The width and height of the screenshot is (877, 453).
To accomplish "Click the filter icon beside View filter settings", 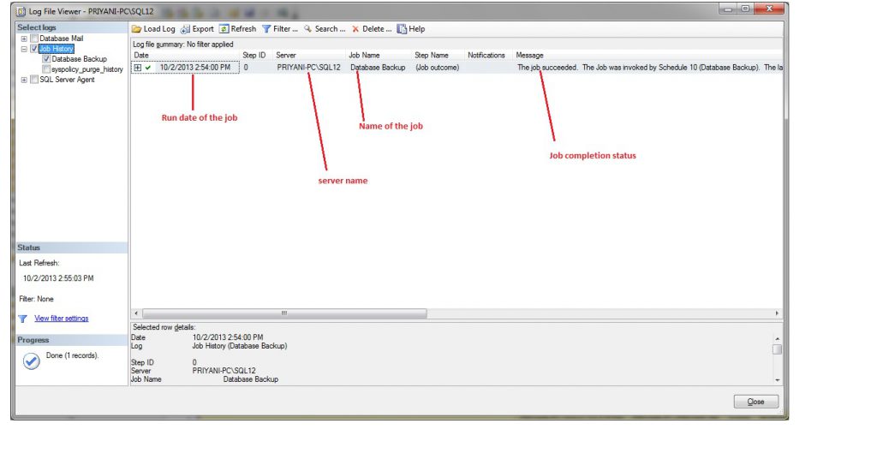I will [23, 319].
